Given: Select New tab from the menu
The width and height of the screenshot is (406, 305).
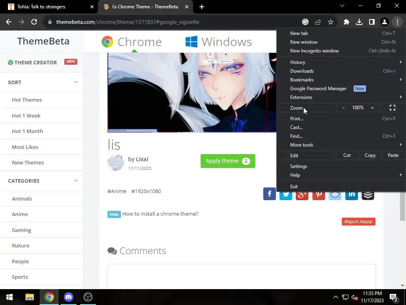Looking at the screenshot, I should 341,33.
